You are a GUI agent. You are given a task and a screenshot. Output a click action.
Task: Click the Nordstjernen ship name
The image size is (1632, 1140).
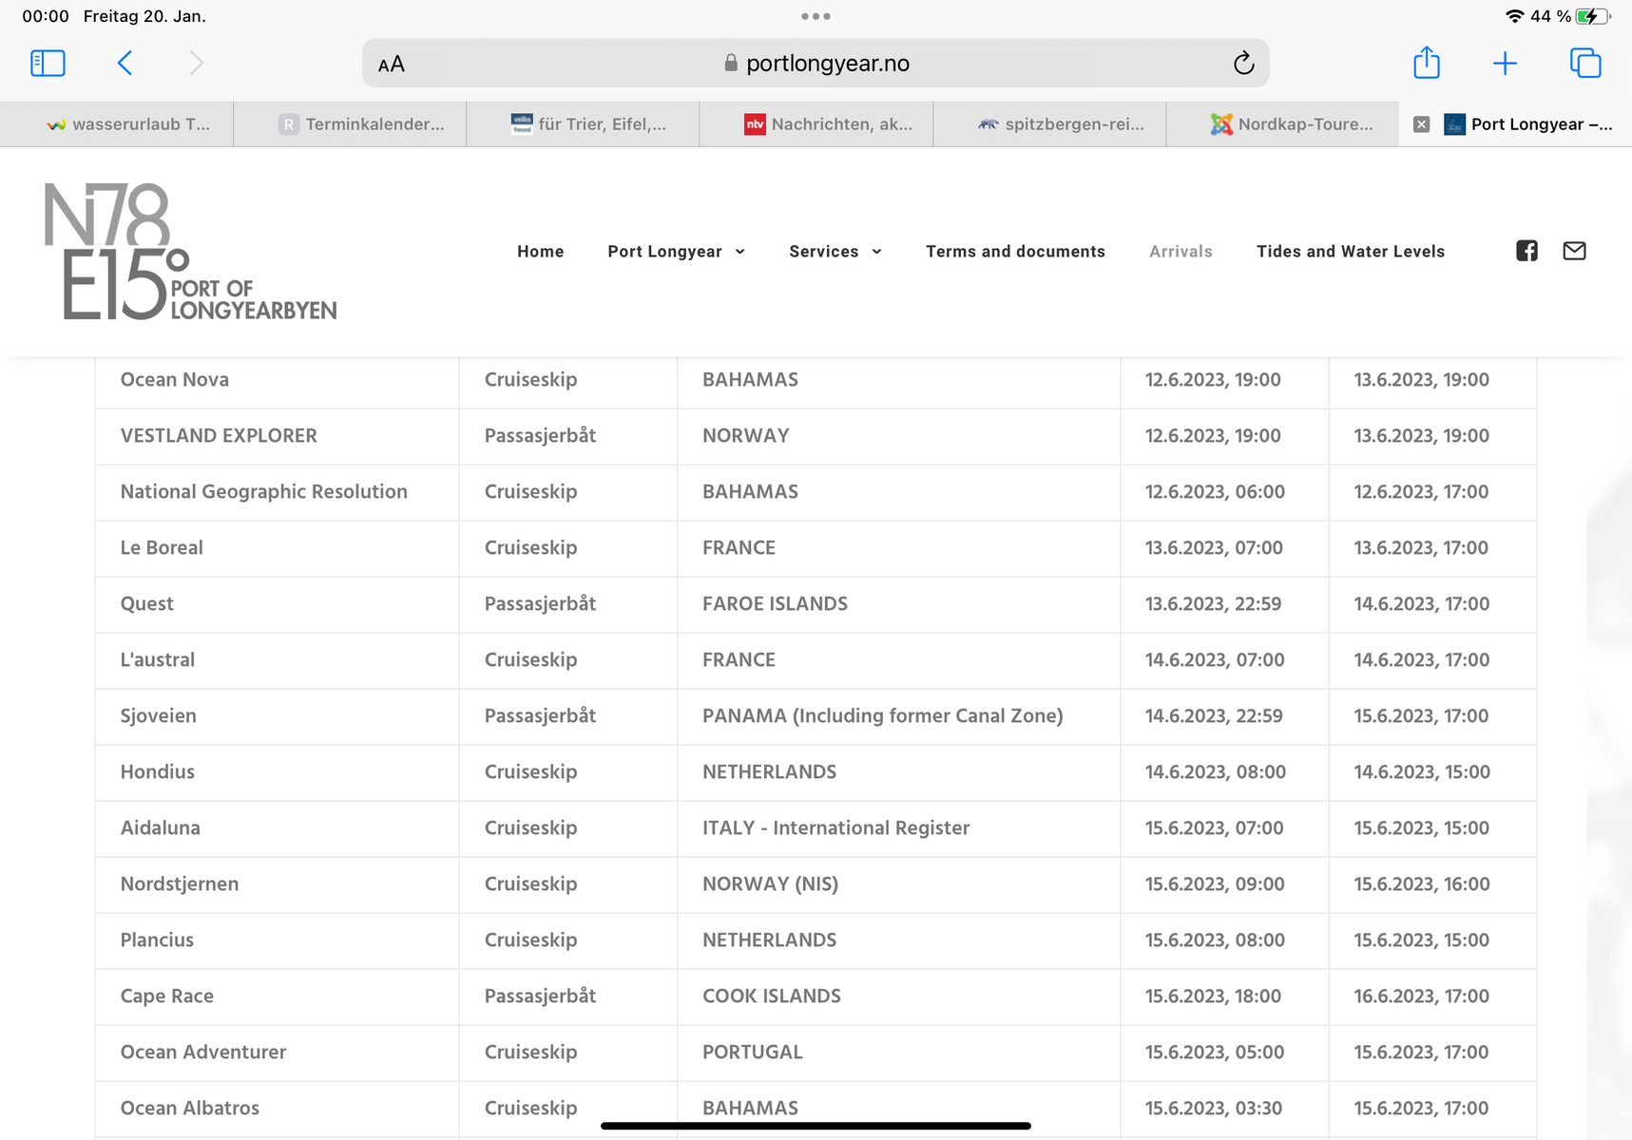(x=179, y=884)
